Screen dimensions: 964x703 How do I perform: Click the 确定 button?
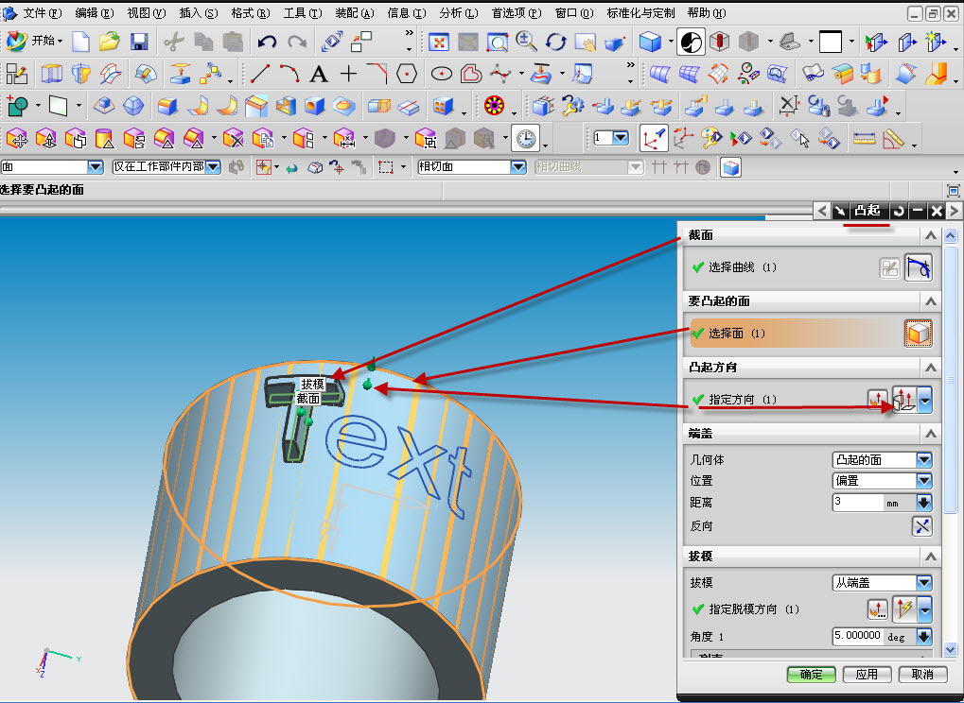click(x=811, y=674)
